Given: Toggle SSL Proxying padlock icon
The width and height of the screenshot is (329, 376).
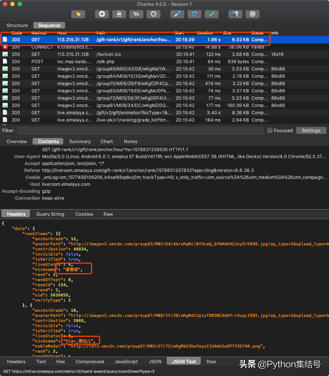Looking at the screenshot, I should click(119, 14).
